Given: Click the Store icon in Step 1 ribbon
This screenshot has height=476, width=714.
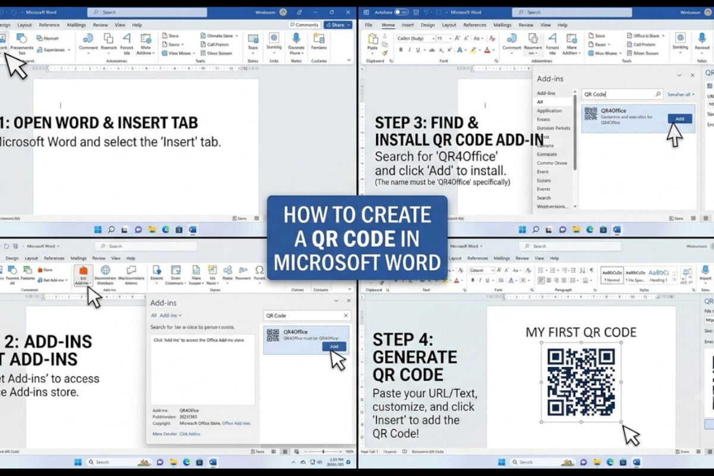Looking at the screenshot, I should click(x=164, y=36).
